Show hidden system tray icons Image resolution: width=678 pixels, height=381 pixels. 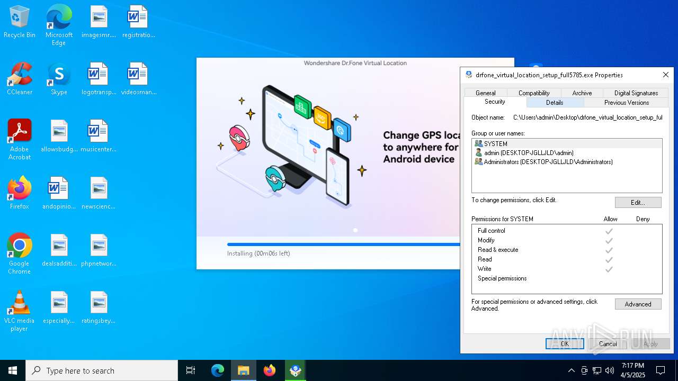(571, 370)
